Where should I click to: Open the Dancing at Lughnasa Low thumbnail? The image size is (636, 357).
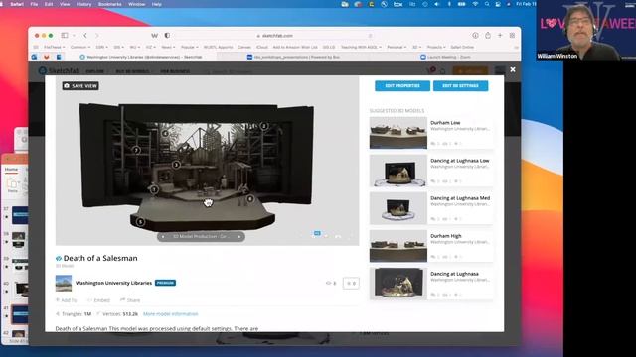pyautogui.click(x=397, y=171)
